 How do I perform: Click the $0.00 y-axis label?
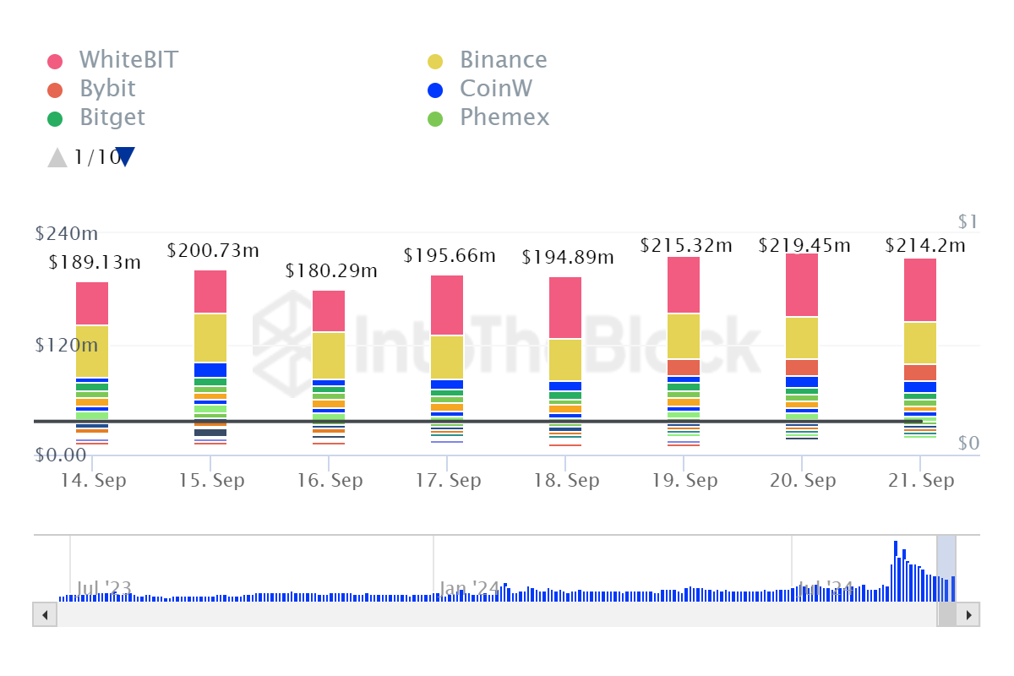point(60,455)
